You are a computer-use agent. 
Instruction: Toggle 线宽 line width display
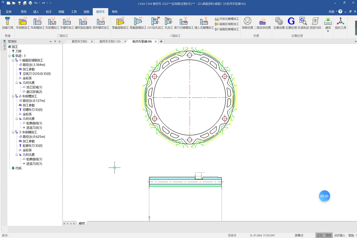pos(328,235)
